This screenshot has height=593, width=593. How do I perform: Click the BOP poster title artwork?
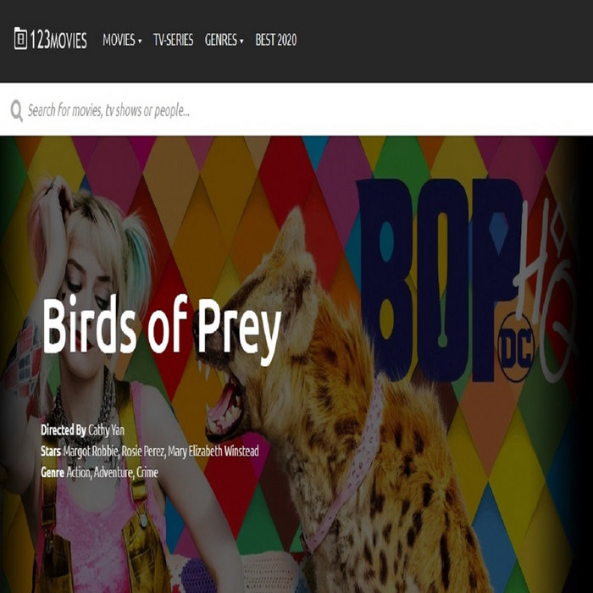tap(441, 280)
